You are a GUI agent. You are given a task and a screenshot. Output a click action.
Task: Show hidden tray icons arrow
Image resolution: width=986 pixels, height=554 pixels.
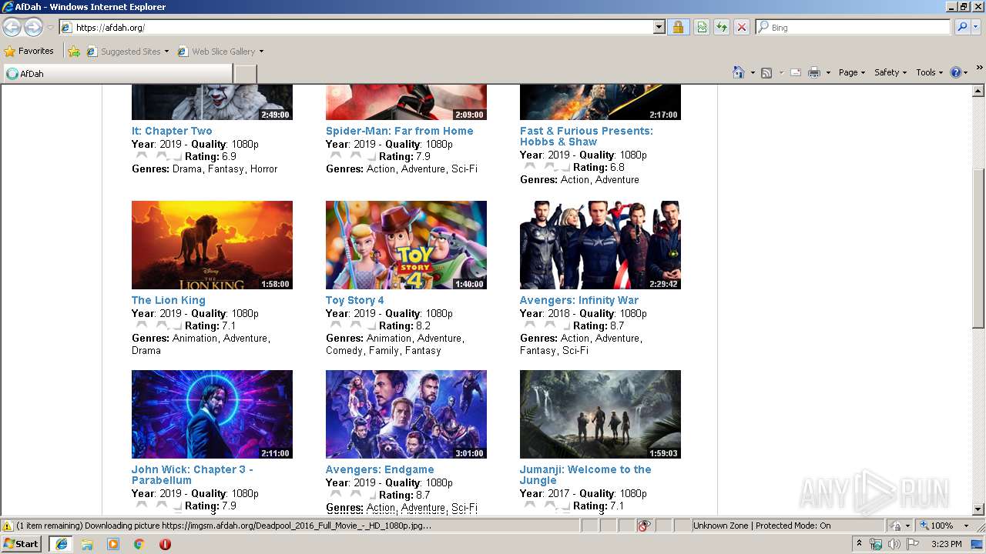coord(859,544)
